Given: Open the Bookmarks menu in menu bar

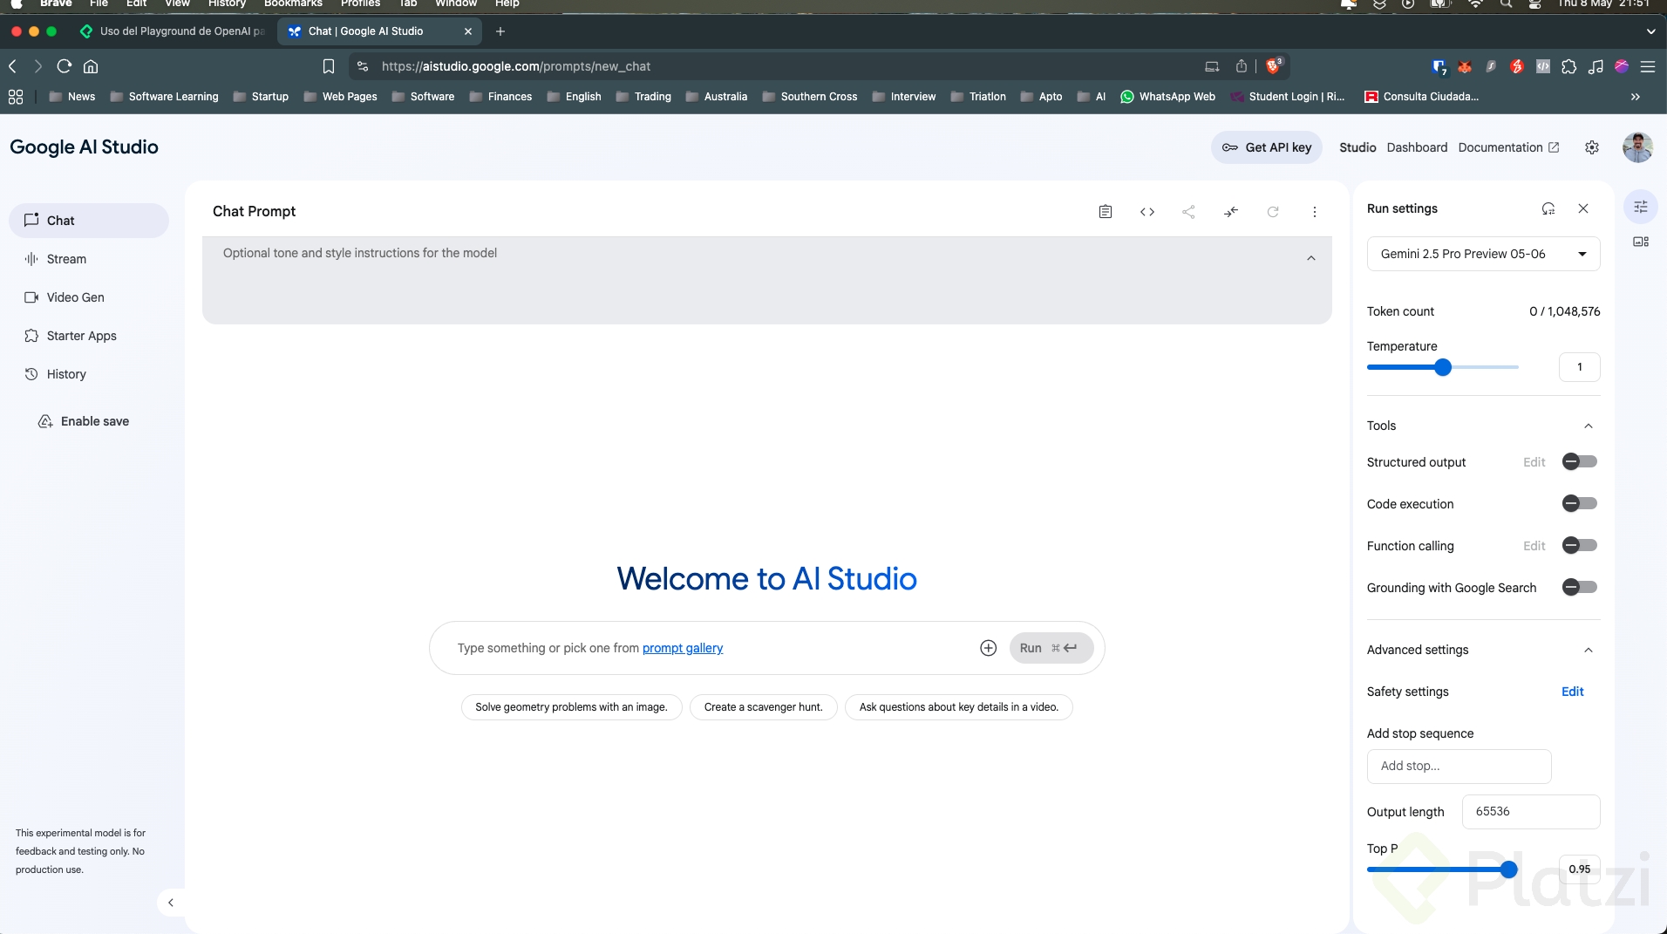Looking at the screenshot, I should (x=293, y=4).
